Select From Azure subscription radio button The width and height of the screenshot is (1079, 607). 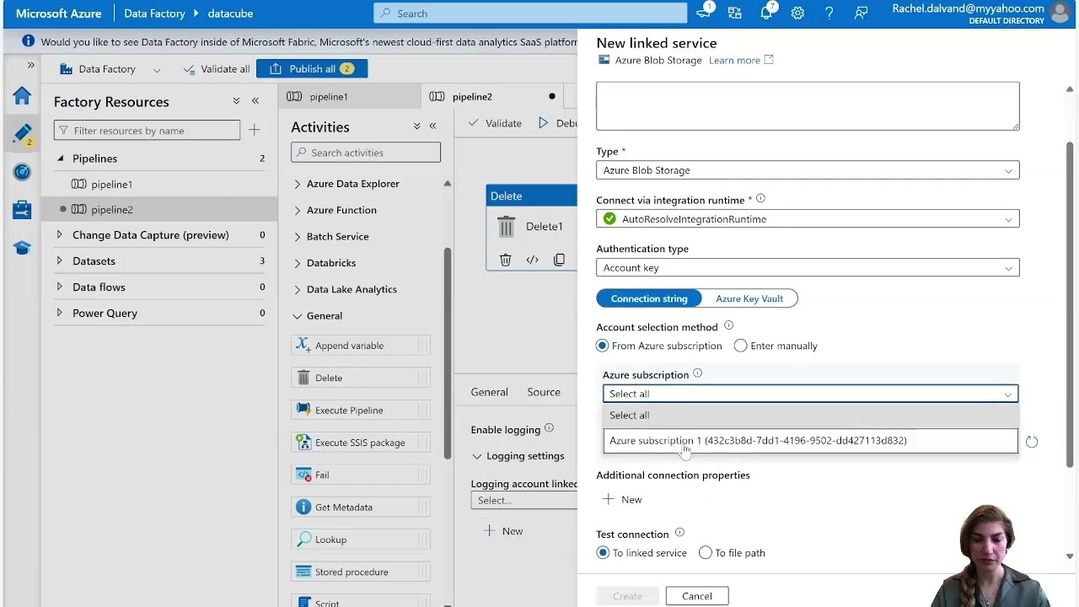coord(602,346)
